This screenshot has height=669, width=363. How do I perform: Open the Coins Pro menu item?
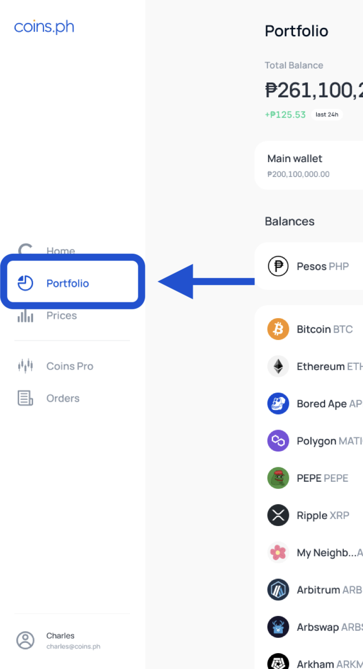(x=70, y=366)
